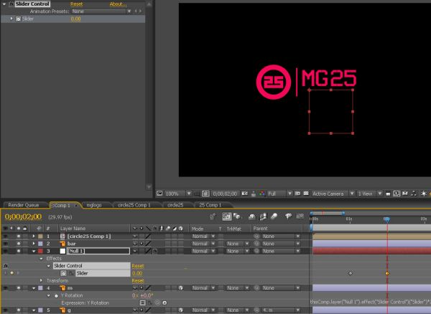
Task: Open the Full resolution dropdown
Action: (x=280, y=194)
